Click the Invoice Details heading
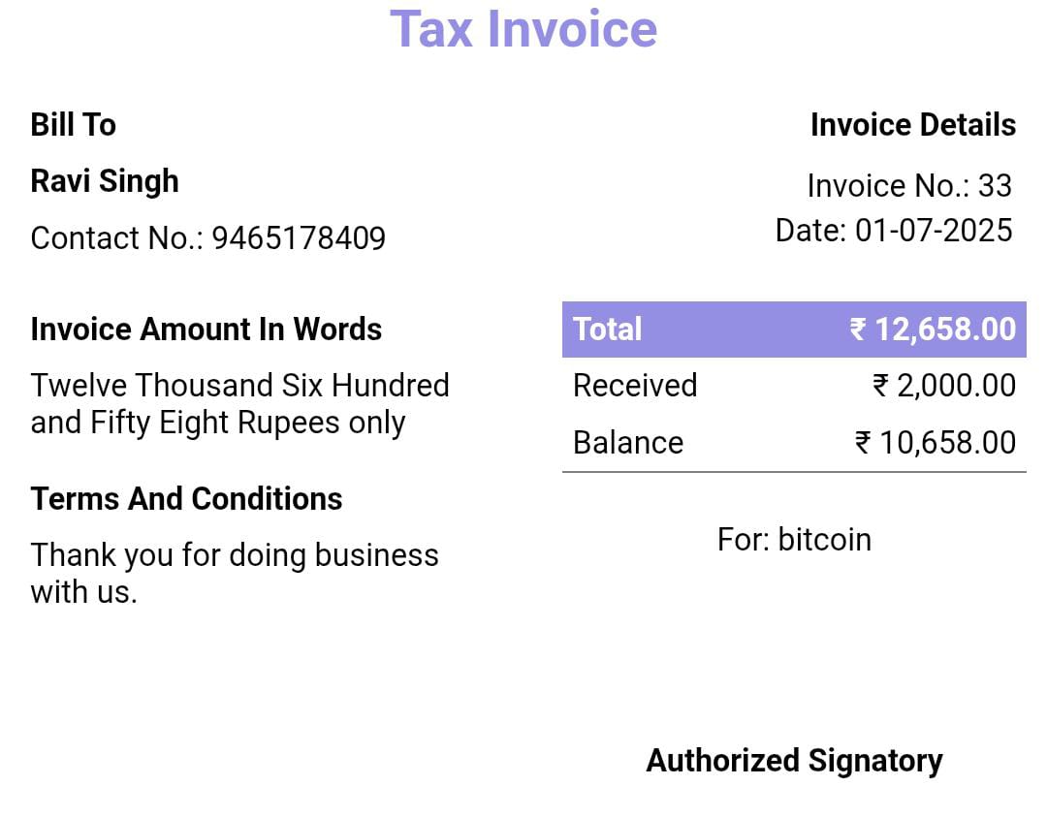The height and width of the screenshot is (817, 1047). [912, 125]
